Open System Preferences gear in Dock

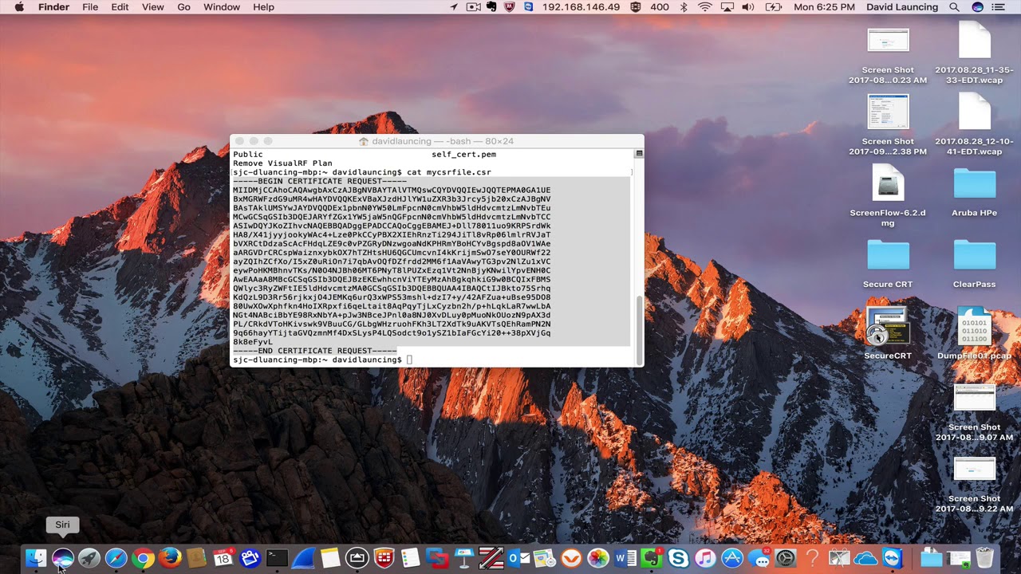click(x=786, y=558)
